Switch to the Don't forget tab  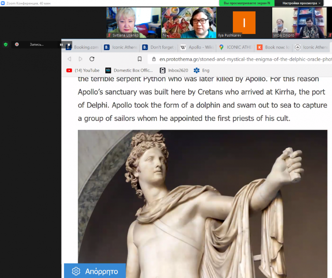pyautogui.click(x=159, y=47)
